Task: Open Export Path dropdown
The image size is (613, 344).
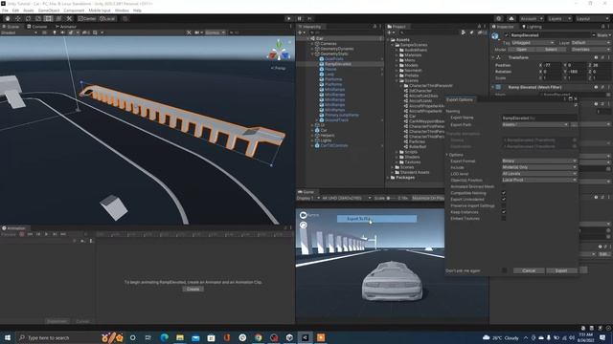Action: (535, 125)
